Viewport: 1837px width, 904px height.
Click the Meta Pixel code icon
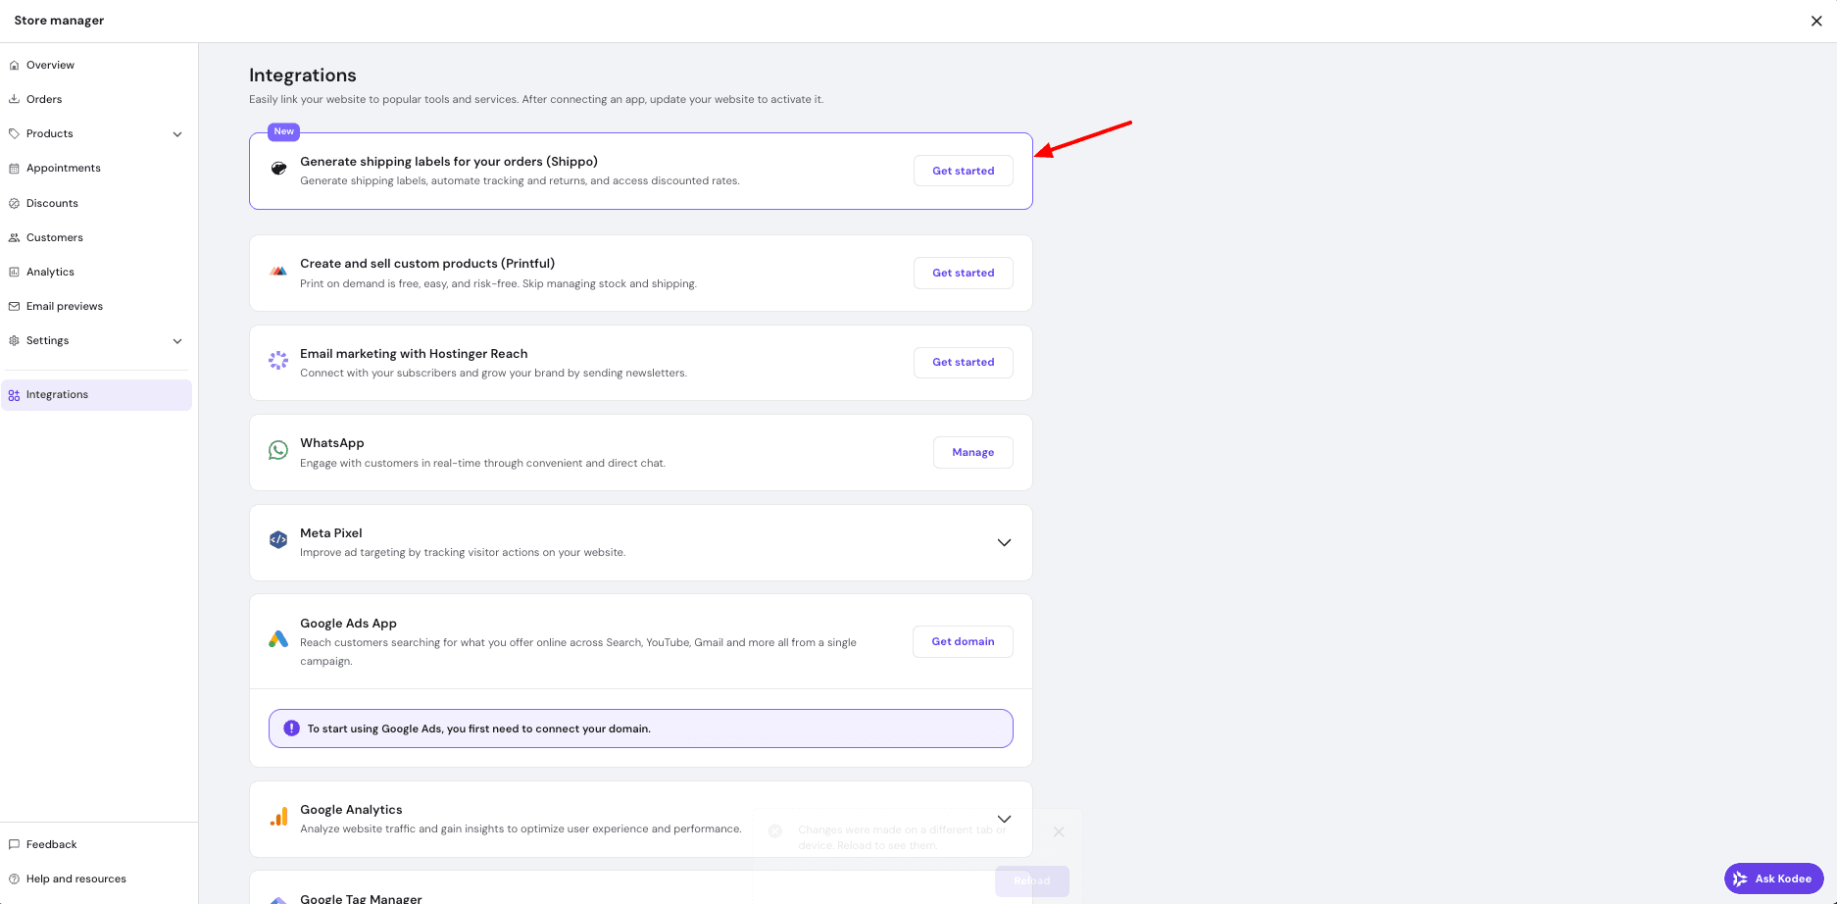tap(278, 539)
